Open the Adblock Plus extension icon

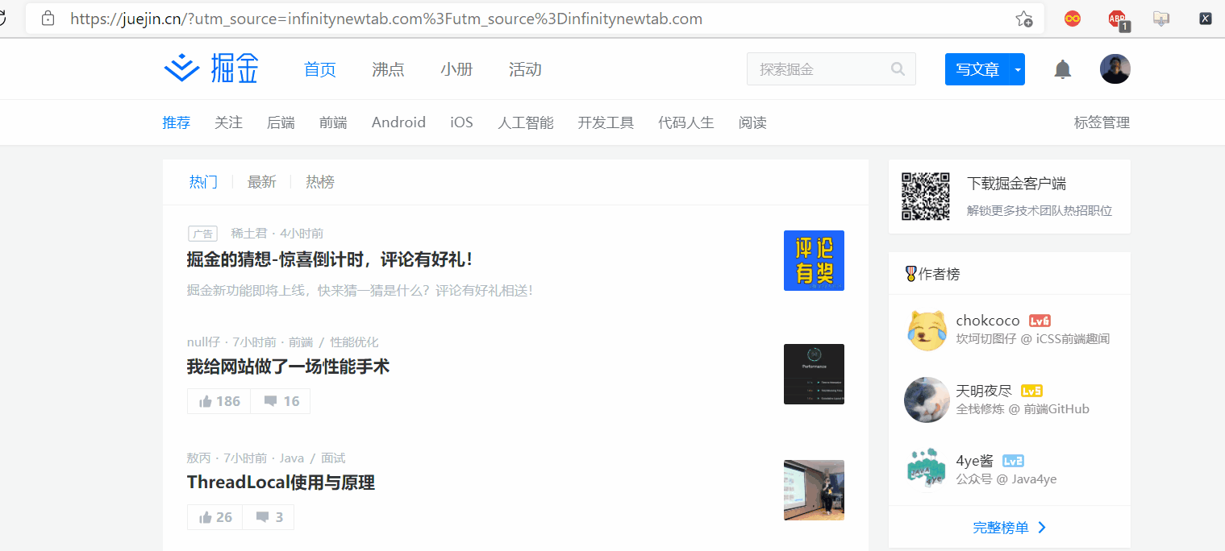click(1115, 18)
